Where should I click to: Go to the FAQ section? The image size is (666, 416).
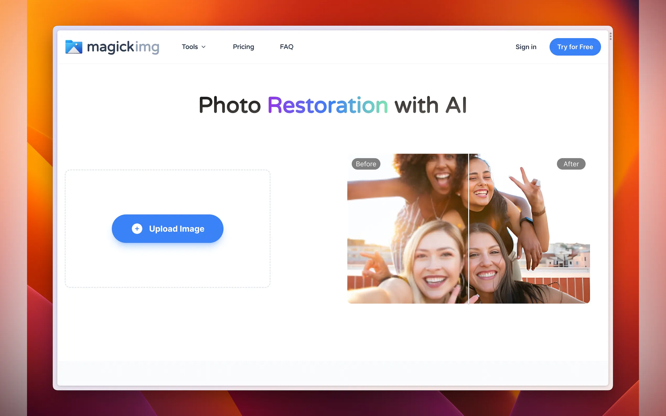pyautogui.click(x=286, y=47)
